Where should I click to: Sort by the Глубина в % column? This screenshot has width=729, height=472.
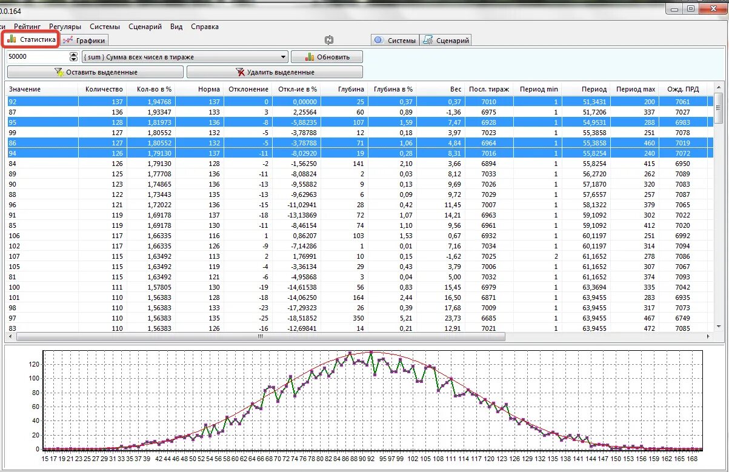click(x=392, y=89)
